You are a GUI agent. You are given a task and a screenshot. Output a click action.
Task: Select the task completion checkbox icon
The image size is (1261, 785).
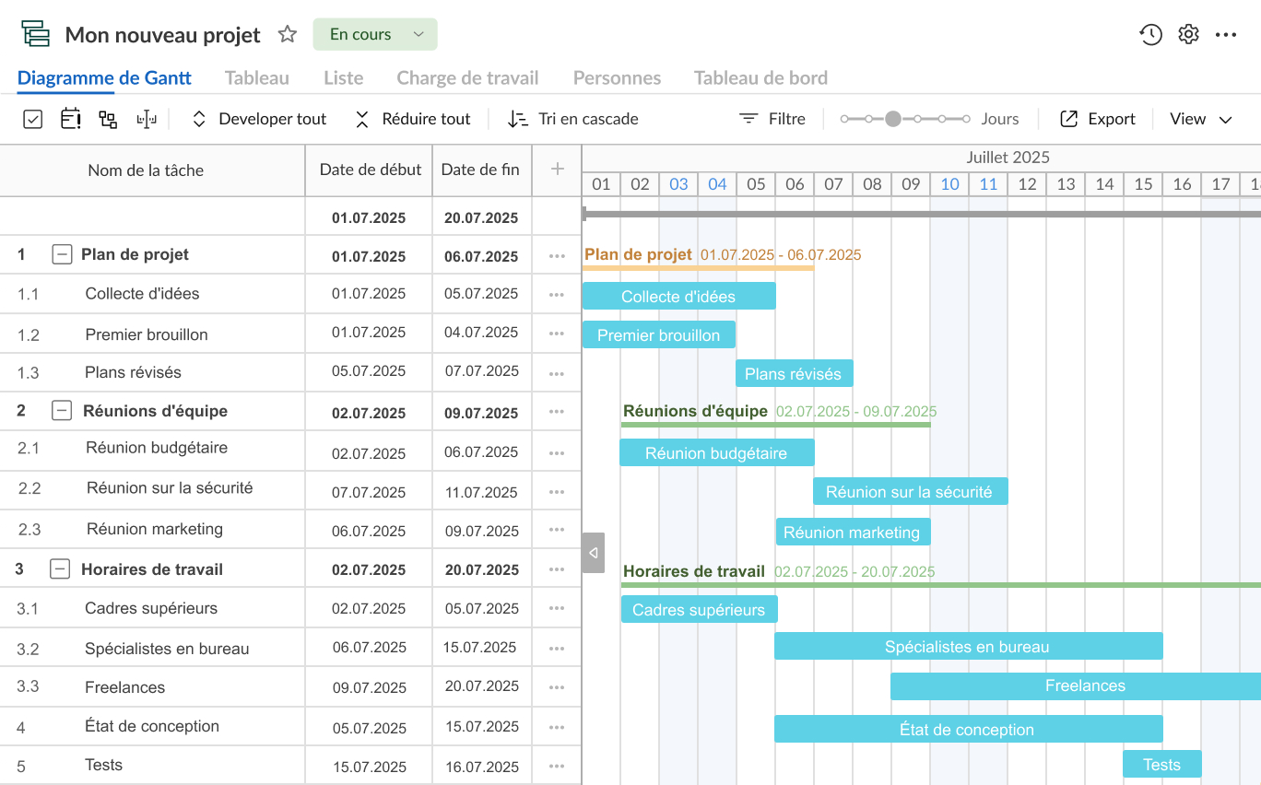(x=32, y=119)
